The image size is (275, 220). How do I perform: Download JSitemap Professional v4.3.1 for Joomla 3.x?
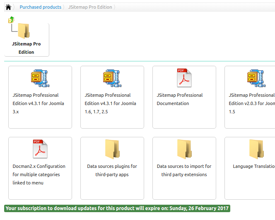click(38, 103)
